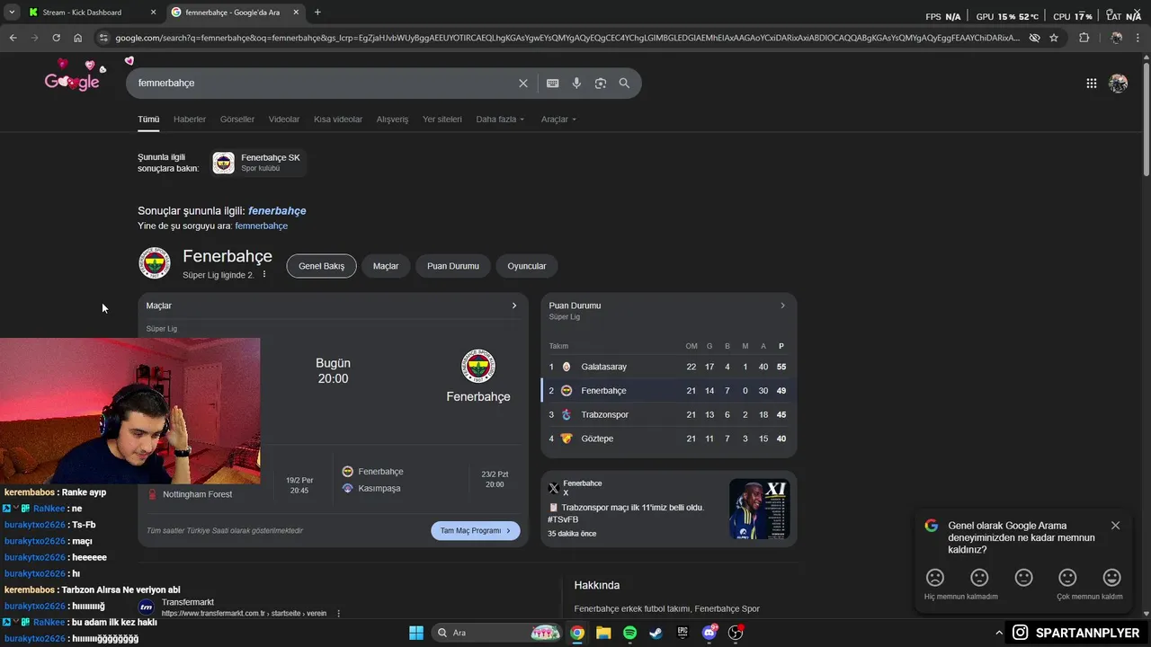Switch to the Haberler tab
Viewport: 1151px width, 647px height.
190,119
